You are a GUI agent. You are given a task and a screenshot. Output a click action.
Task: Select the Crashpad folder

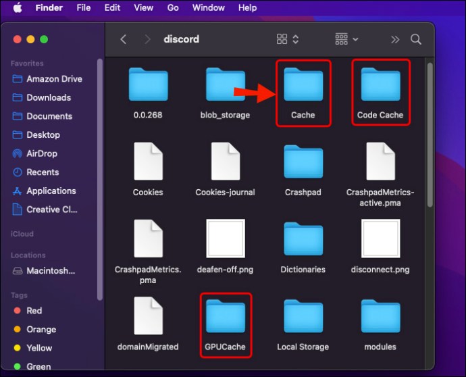pyautogui.click(x=303, y=170)
